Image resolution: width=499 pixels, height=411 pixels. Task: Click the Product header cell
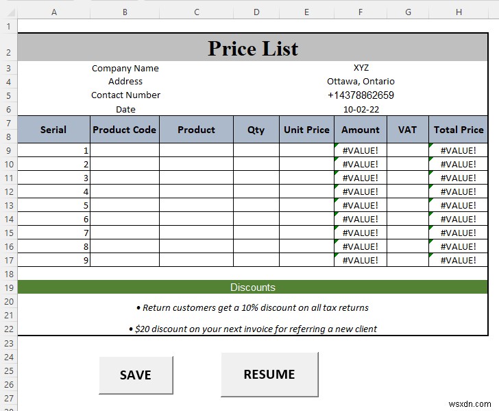[x=196, y=130]
